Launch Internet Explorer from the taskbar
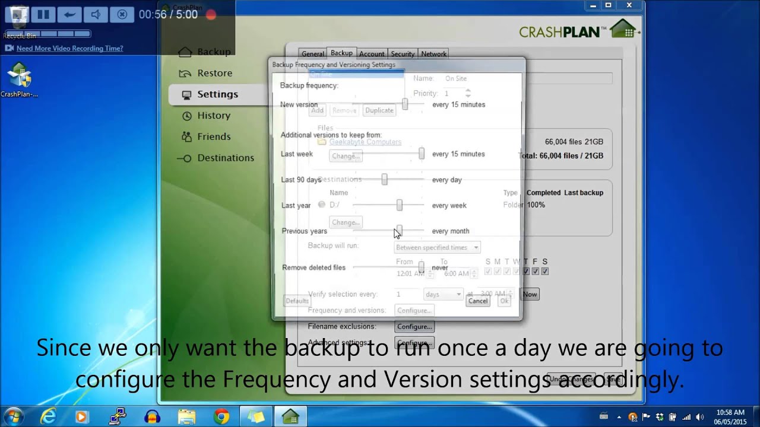Image resolution: width=760 pixels, height=427 pixels. (x=47, y=417)
